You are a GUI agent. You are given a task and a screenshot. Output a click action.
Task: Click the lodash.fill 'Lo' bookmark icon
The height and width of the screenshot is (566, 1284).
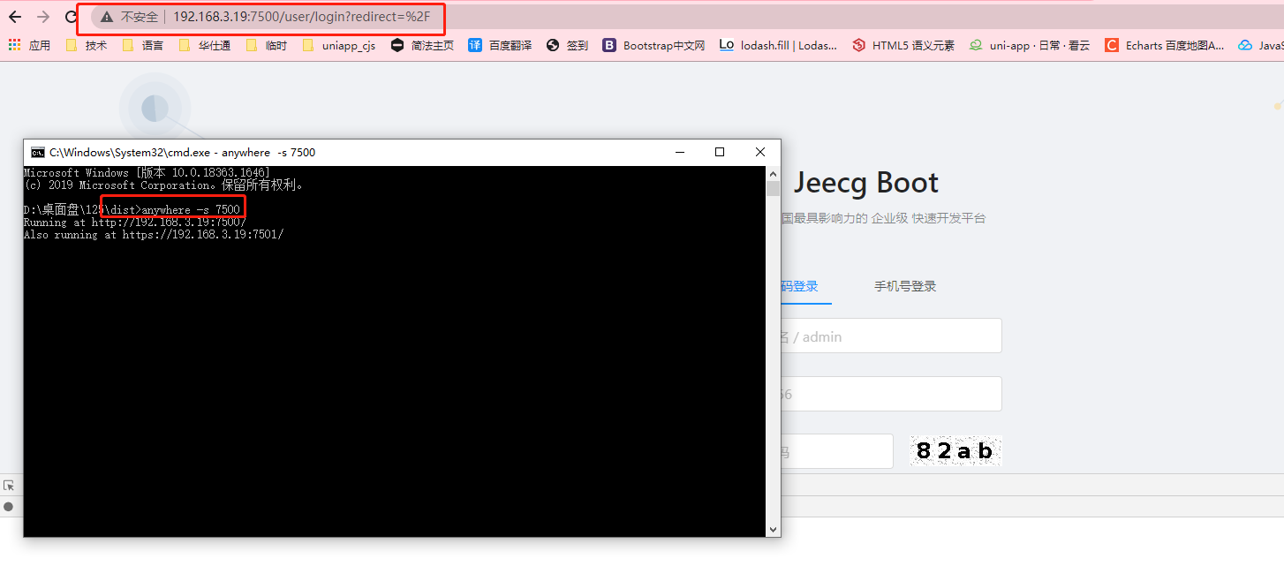click(727, 45)
